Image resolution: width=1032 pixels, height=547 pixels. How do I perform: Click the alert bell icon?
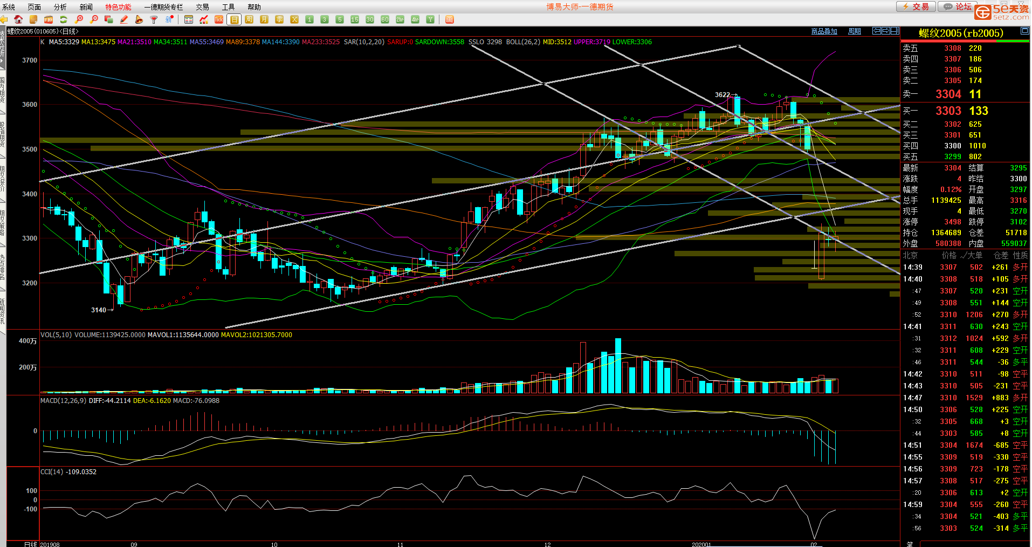click(x=139, y=19)
